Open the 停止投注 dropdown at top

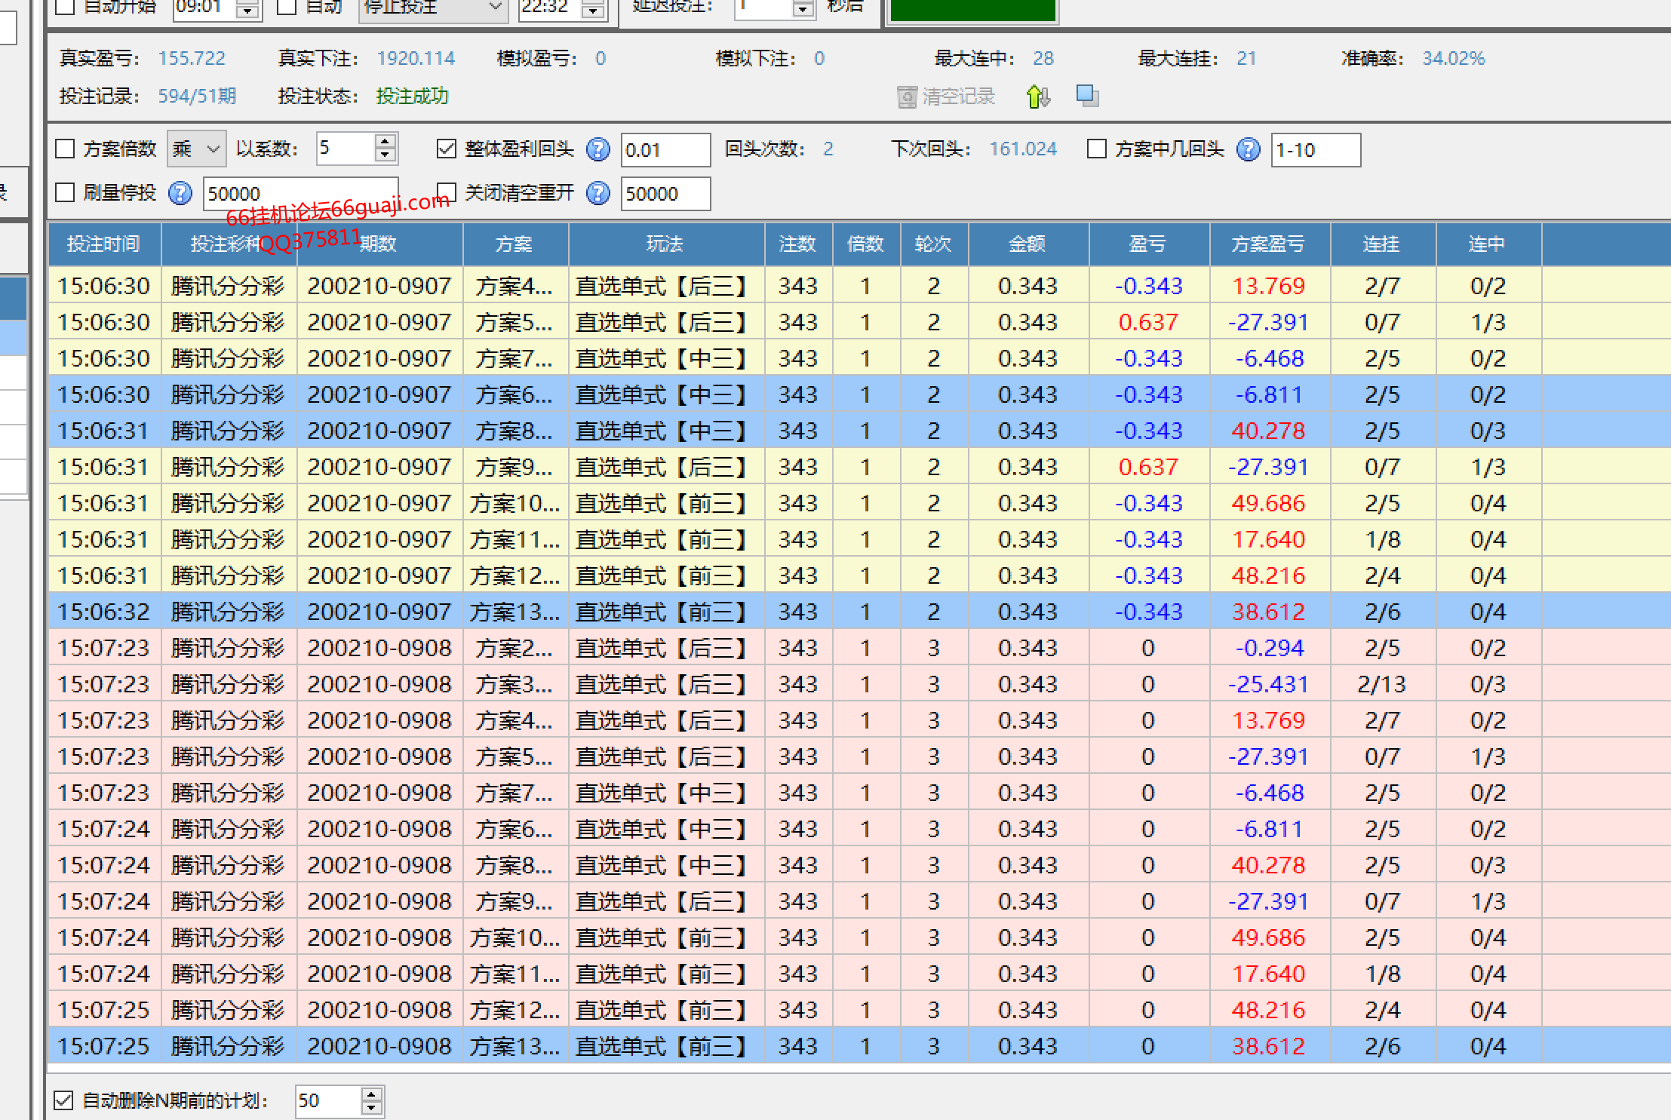[432, 8]
